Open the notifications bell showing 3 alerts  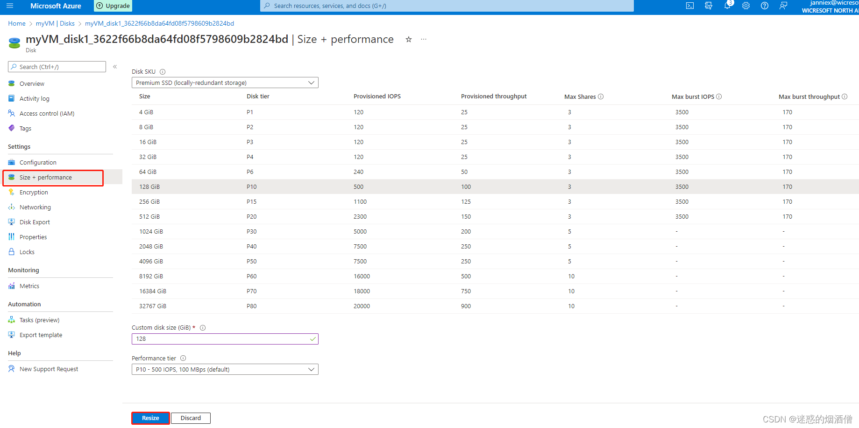(x=727, y=7)
